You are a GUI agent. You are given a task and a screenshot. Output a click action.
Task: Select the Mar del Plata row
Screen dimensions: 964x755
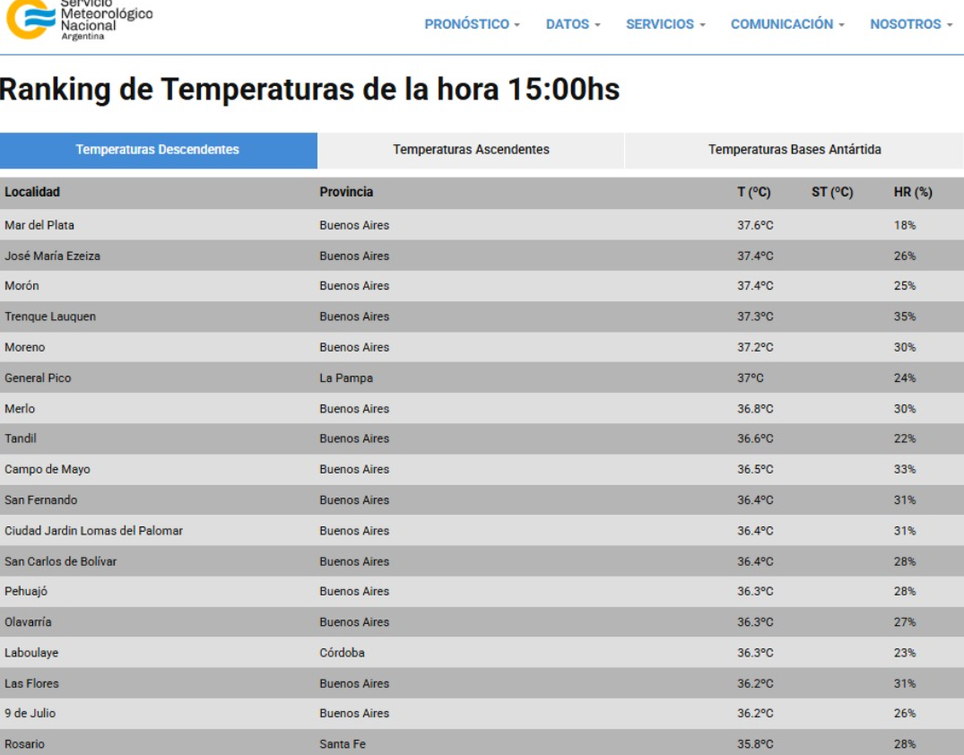pos(39,225)
